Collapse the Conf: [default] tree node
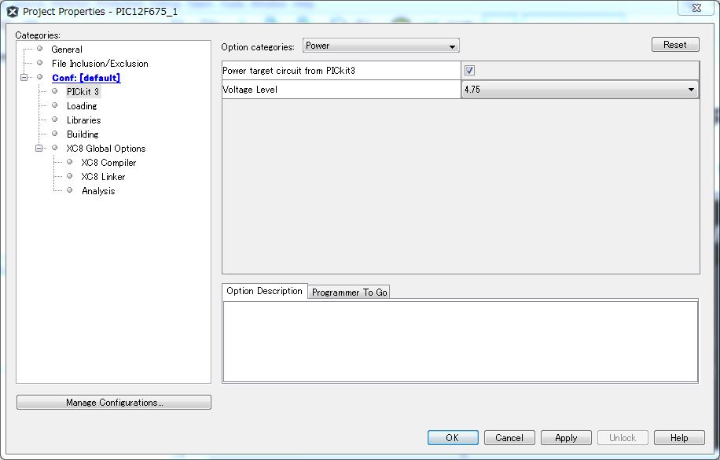This screenshot has height=460, width=720. (24, 78)
